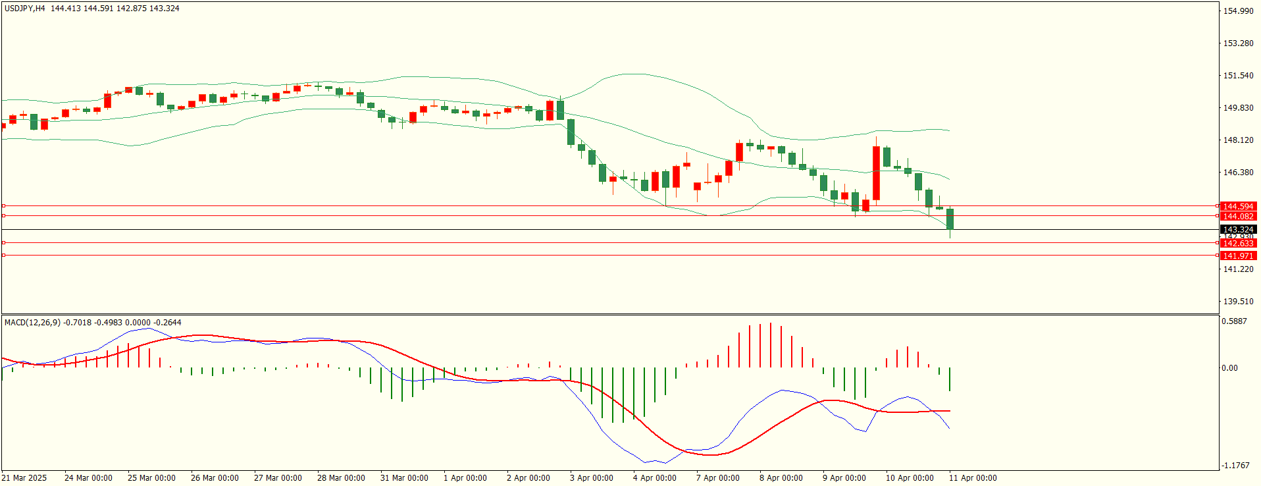Click the 28 Mar 00:00 date label
1261x486 pixels.
click(341, 478)
